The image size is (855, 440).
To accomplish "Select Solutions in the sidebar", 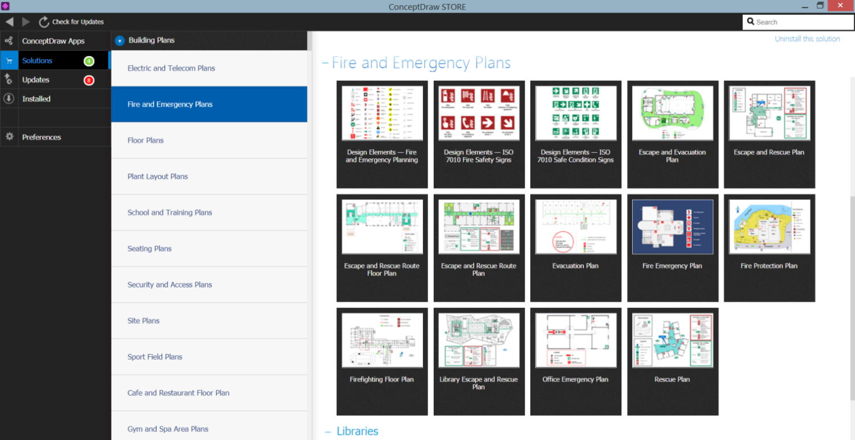I will pos(55,60).
